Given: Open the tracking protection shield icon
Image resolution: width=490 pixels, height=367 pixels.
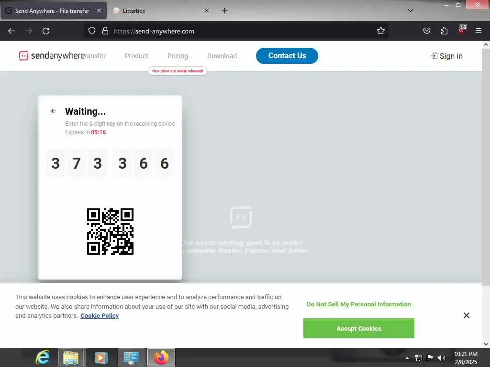Looking at the screenshot, I should click(x=91, y=31).
